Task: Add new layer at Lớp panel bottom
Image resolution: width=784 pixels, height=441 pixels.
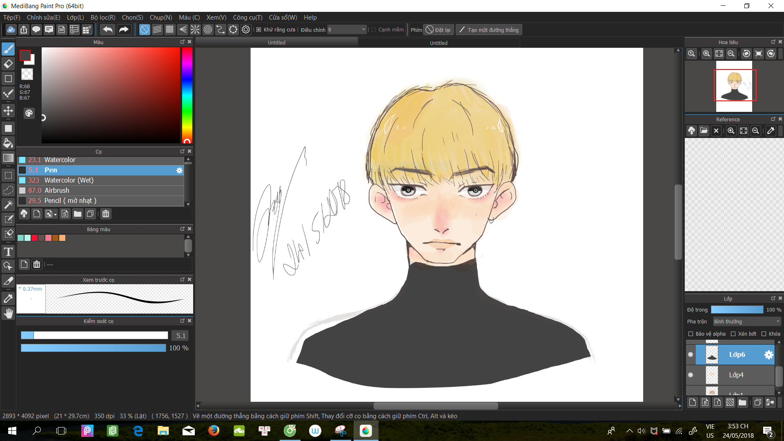Action: tap(693, 402)
